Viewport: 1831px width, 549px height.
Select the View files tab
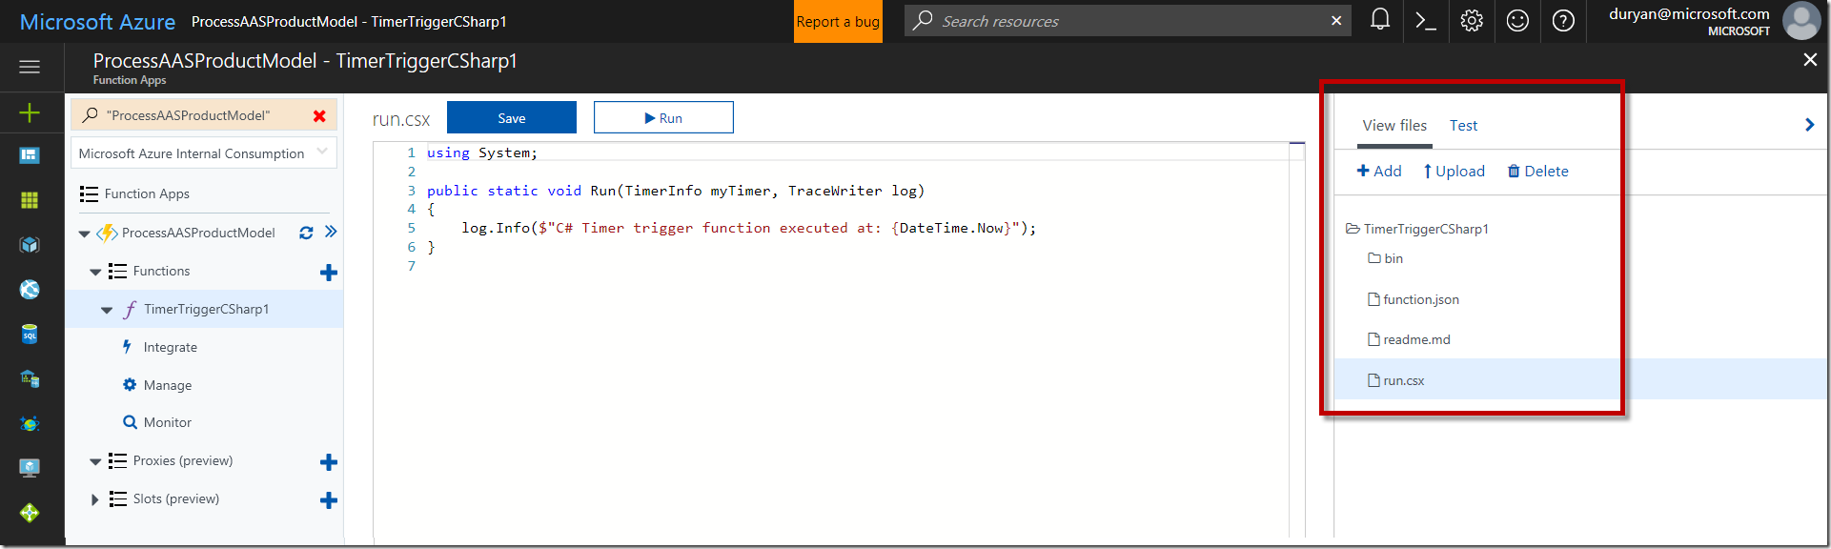pyautogui.click(x=1394, y=126)
